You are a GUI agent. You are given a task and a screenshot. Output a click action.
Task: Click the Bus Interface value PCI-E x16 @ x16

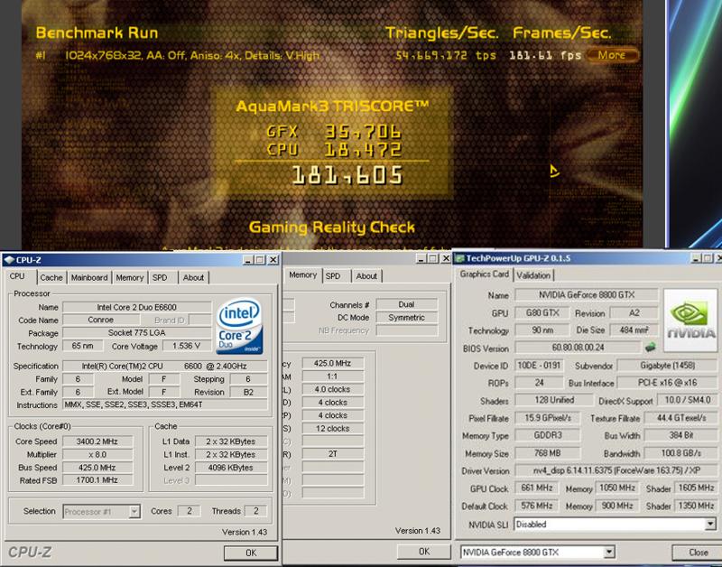(667, 382)
